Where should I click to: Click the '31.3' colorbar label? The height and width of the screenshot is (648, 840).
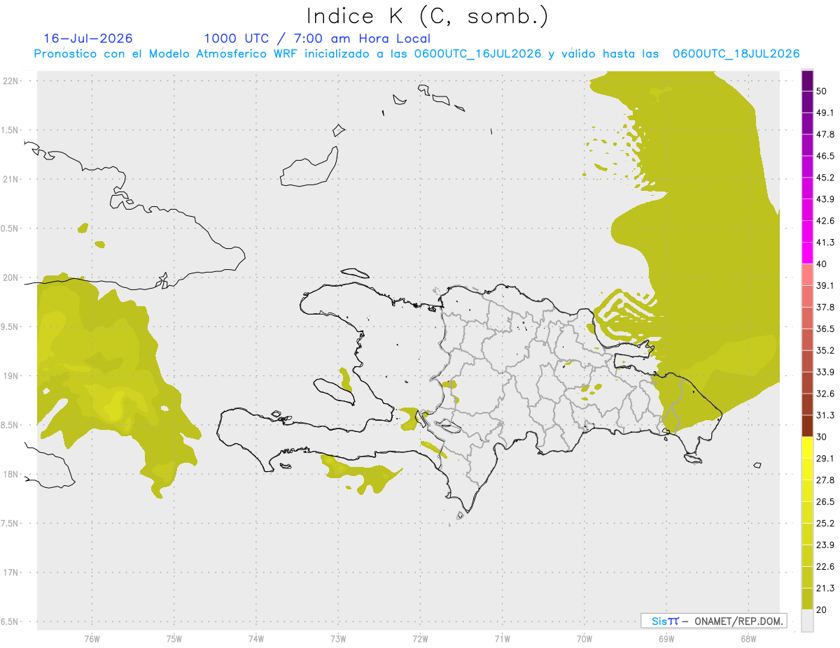[x=825, y=415]
